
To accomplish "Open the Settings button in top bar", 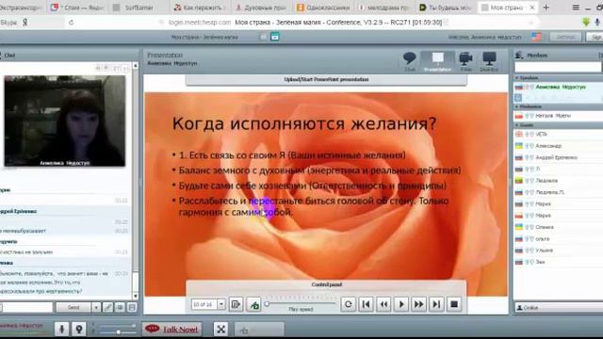I will [565, 37].
